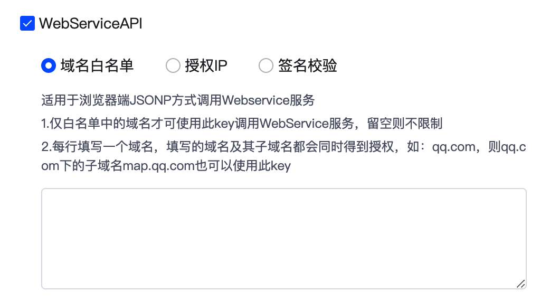Click the word Webservice in the JSONP description
Screen dimensions: 550x301
tap(255, 100)
